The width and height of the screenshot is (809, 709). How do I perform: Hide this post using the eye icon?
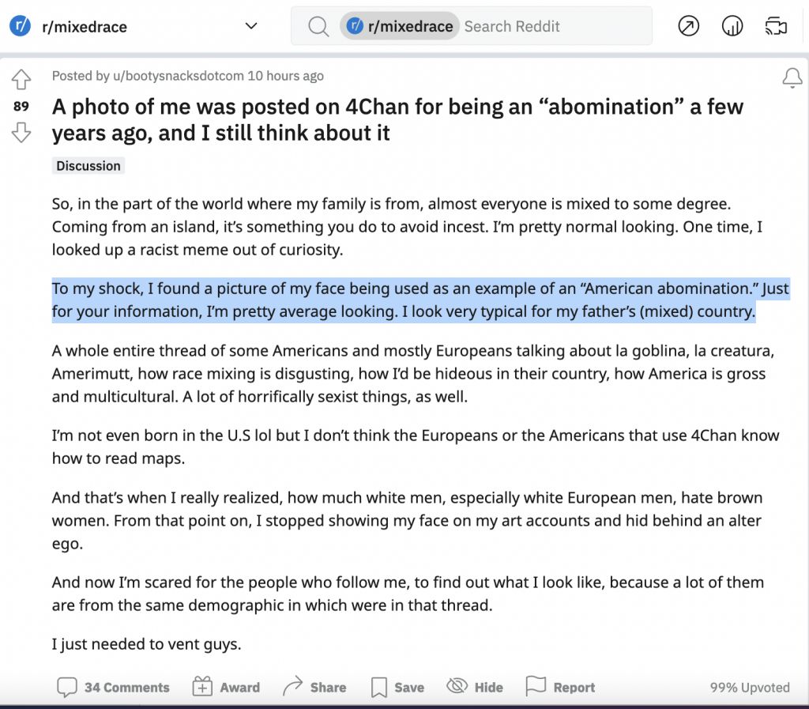click(x=475, y=688)
